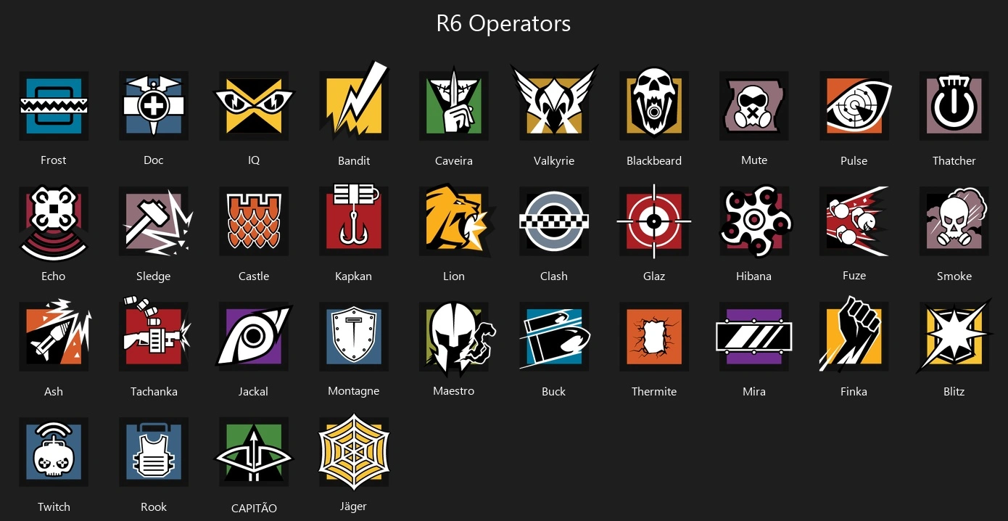
Task: Select Jäger's spider web icon
Action: coord(354,451)
